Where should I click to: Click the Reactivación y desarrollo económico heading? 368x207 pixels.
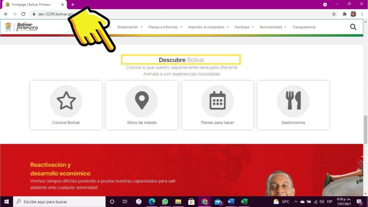60,169
